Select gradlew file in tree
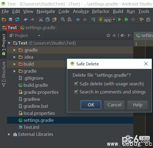 tap(32, 99)
